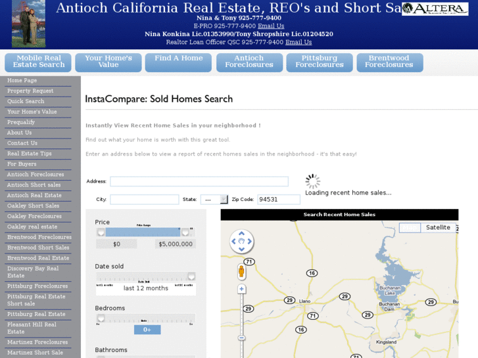Click the Loan Officer Email Us link
The image size is (478, 358).
click(x=299, y=42)
